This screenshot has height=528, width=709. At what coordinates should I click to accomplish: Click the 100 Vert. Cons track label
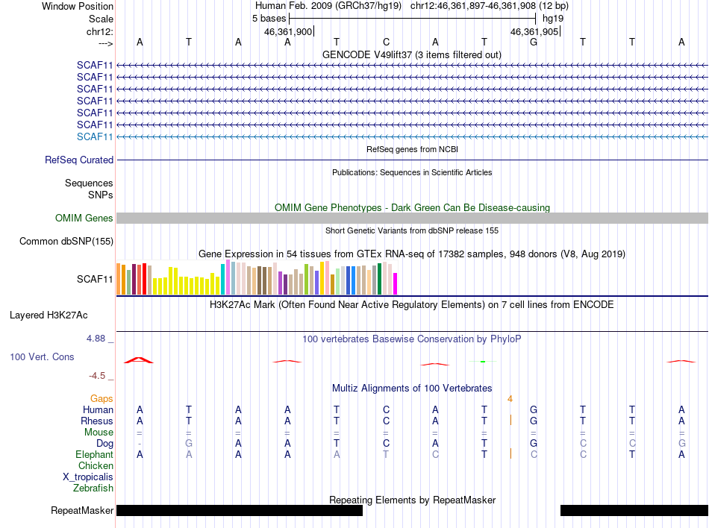(x=42, y=356)
